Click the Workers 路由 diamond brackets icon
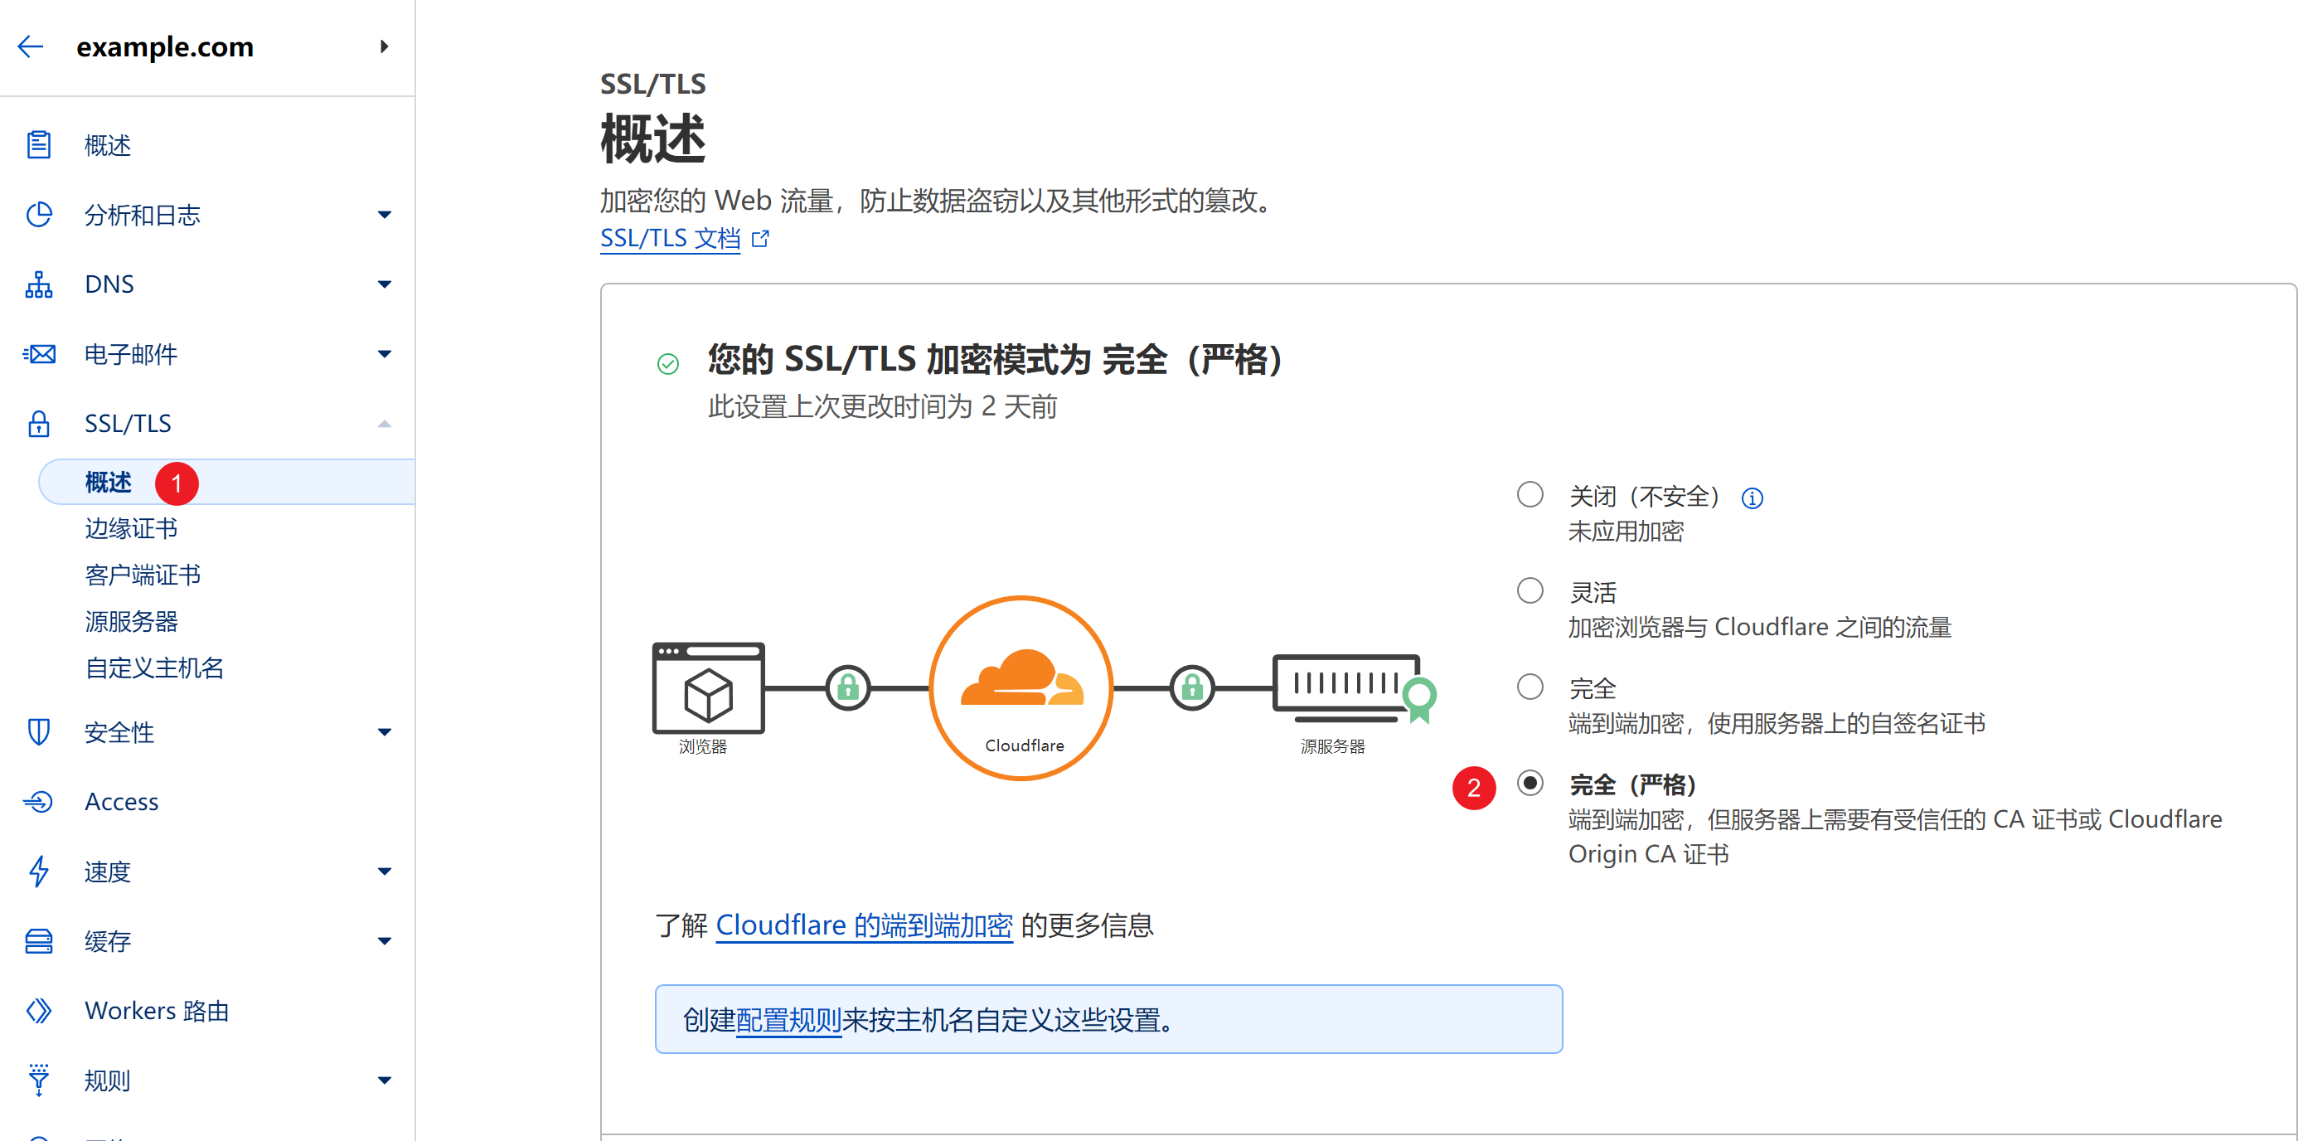The image size is (2298, 1141). tap(38, 1011)
